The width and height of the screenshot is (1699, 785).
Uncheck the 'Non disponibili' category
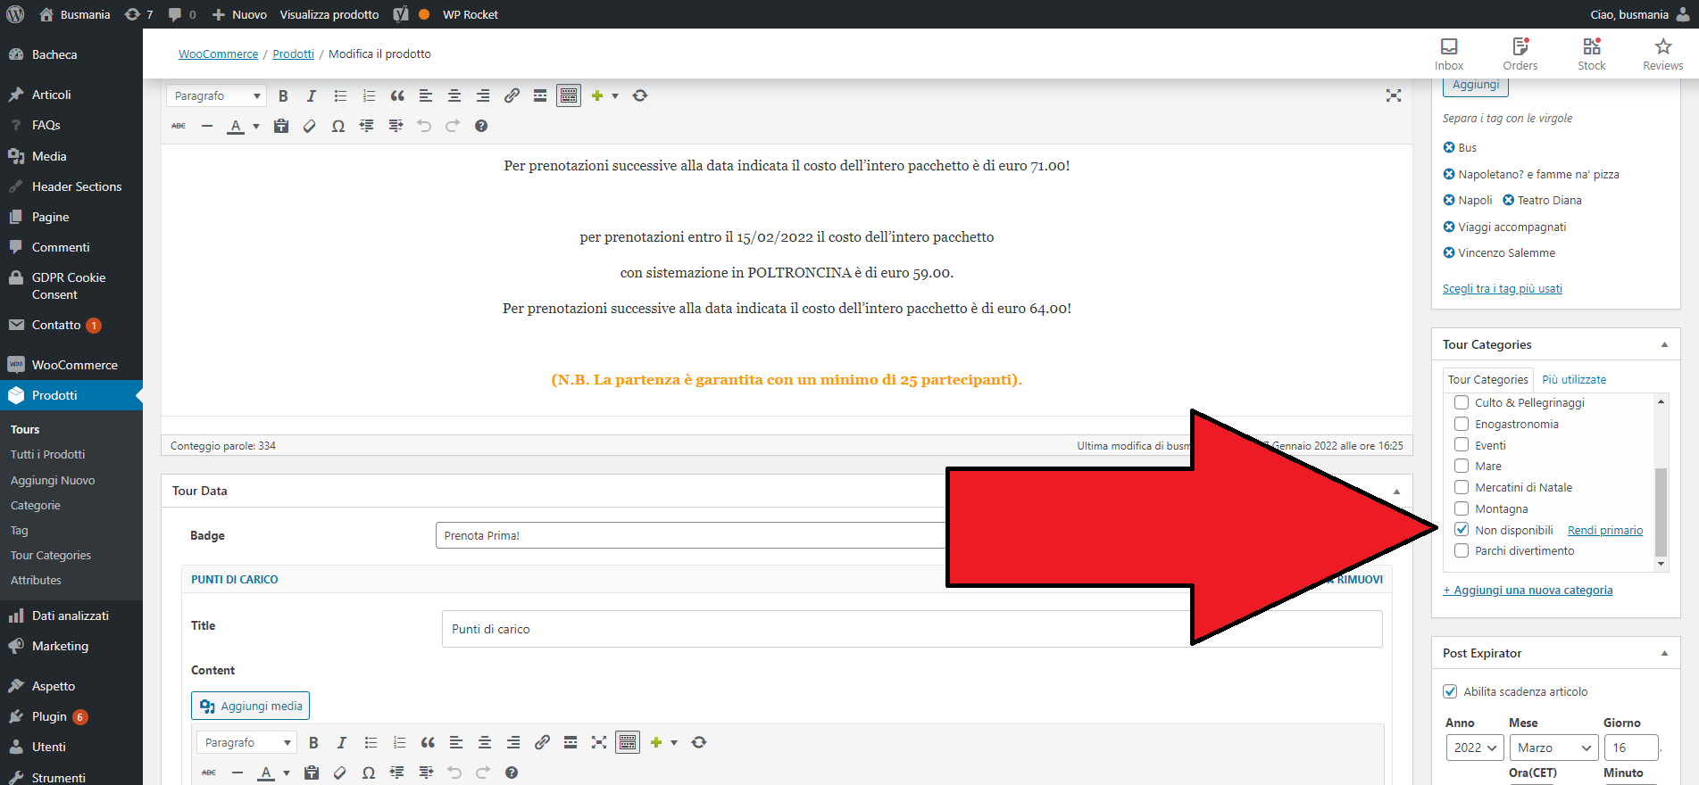(x=1462, y=530)
